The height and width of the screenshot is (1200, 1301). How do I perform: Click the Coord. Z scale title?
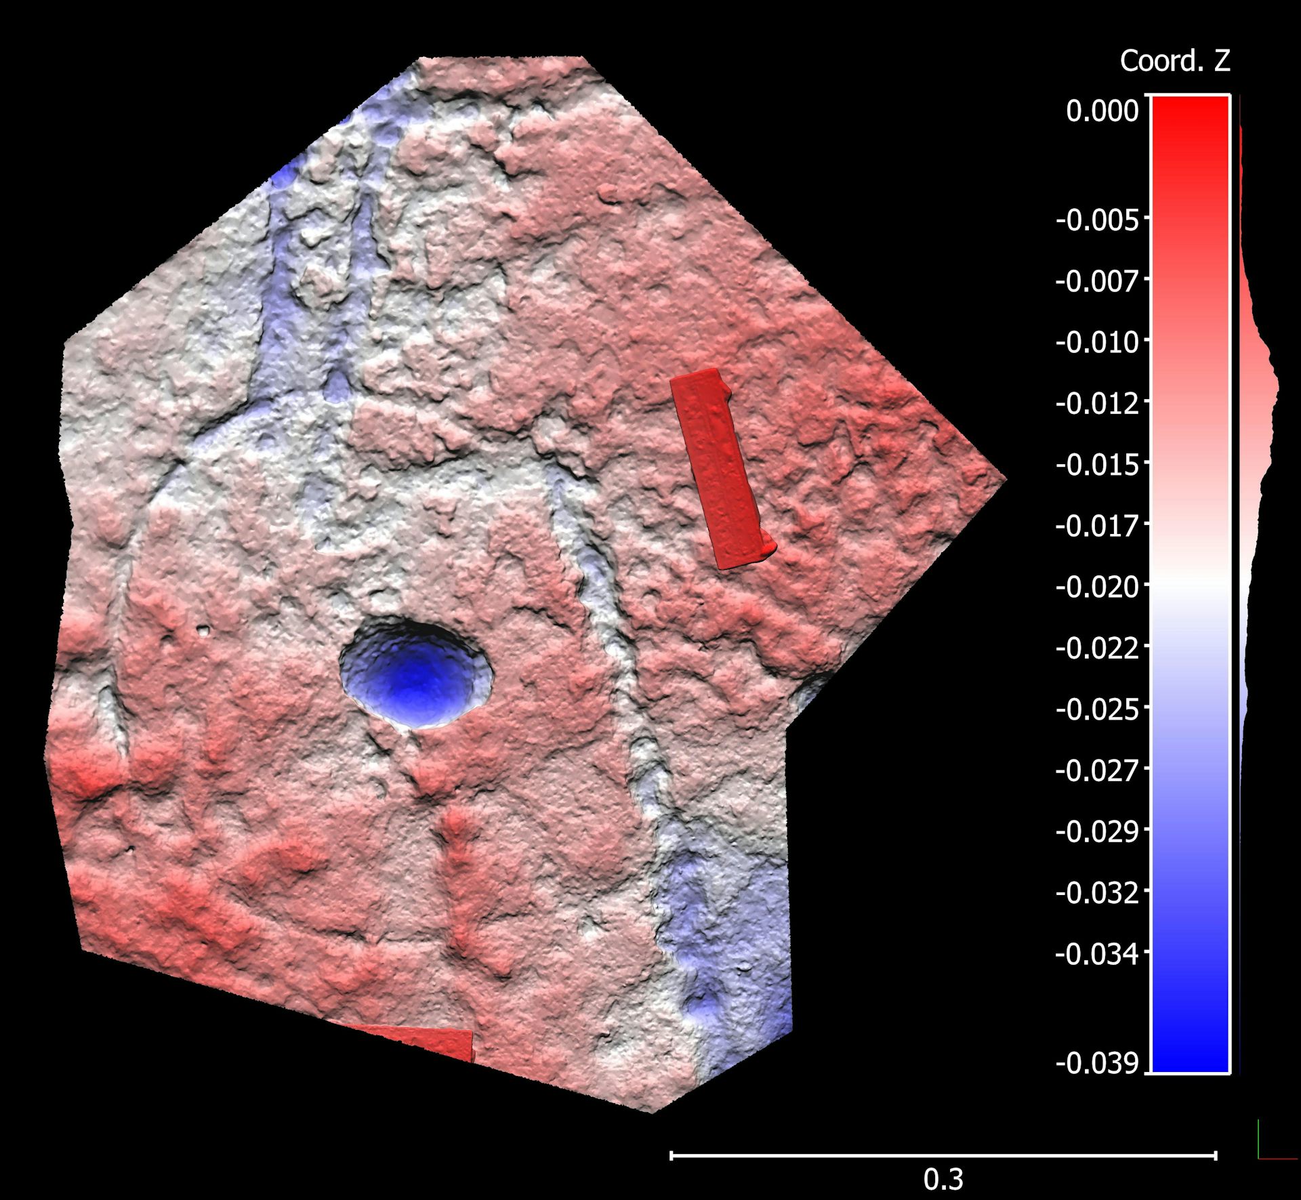(1174, 61)
